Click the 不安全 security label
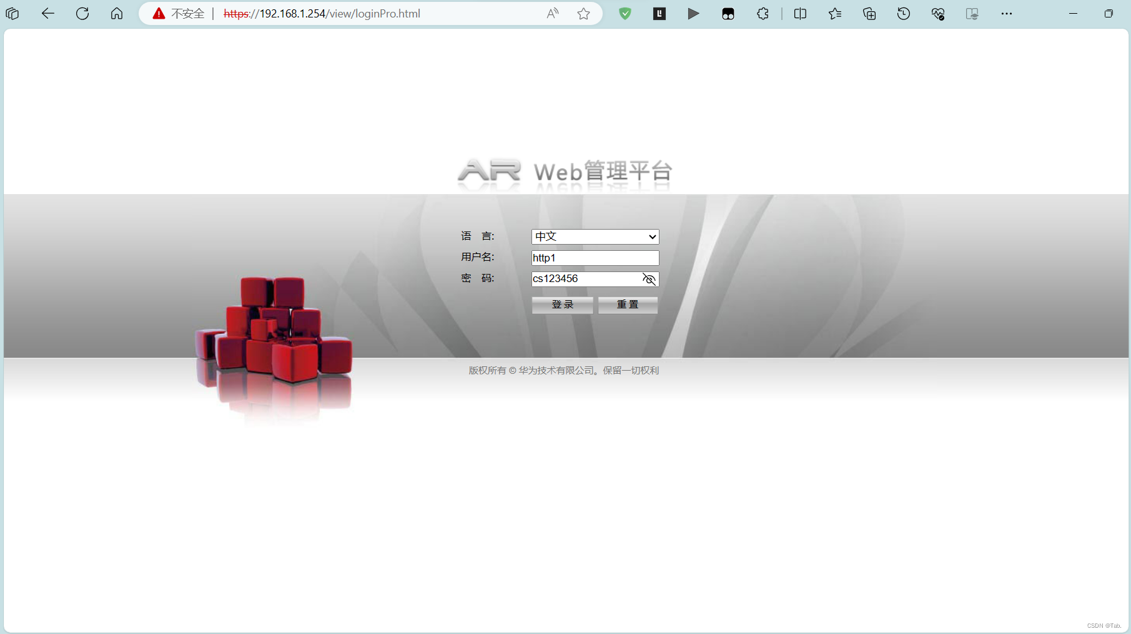The height and width of the screenshot is (634, 1131). pyautogui.click(x=188, y=14)
